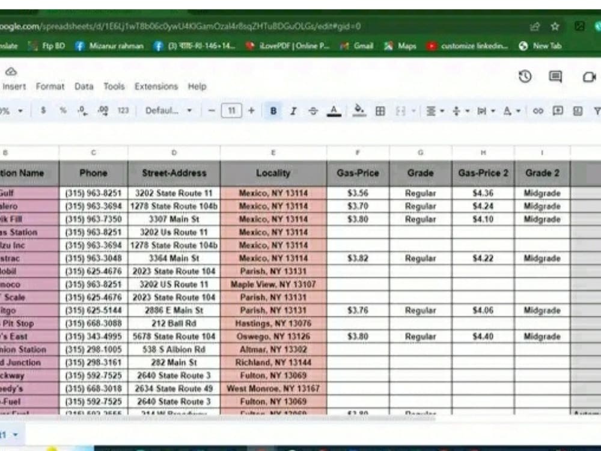Open version history
Viewport: 601px width, 451px height.
pyautogui.click(x=525, y=77)
